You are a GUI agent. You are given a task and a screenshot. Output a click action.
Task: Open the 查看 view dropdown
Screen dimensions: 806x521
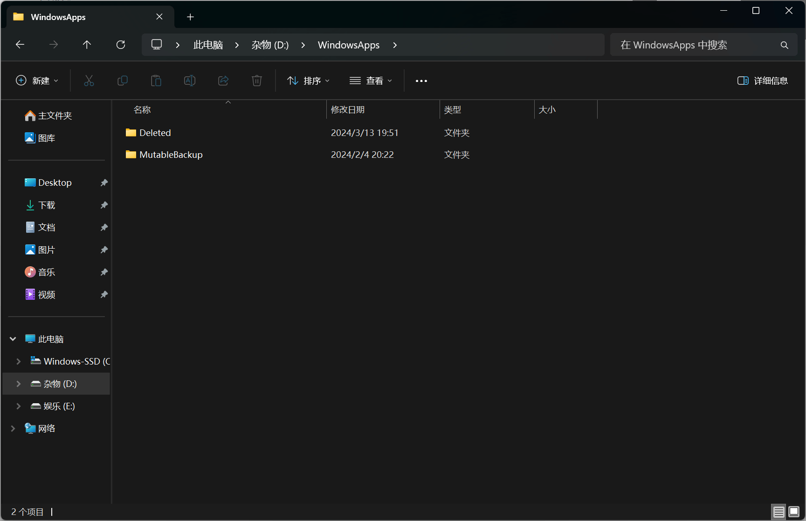[371, 81]
